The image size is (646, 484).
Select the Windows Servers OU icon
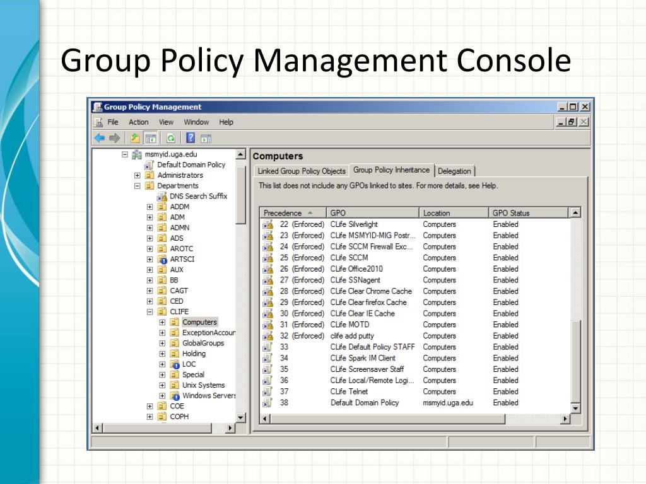[x=175, y=396]
